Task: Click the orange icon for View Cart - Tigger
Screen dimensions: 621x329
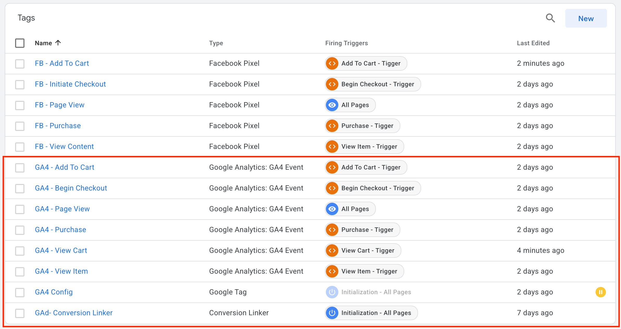Action: (332, 251)
